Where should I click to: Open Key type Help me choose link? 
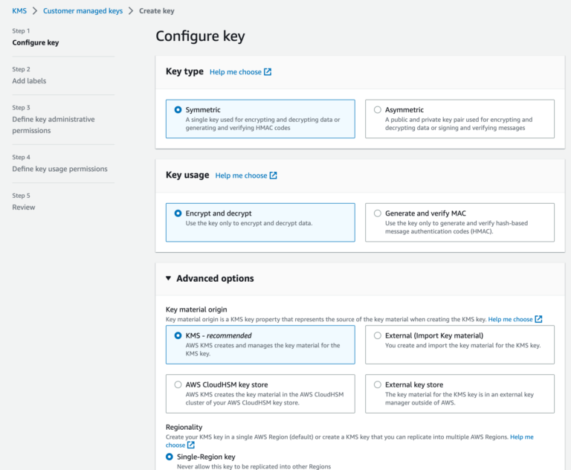(x=235, y=72)
